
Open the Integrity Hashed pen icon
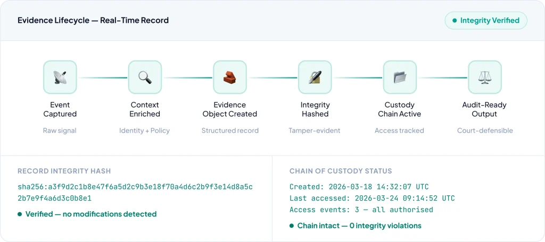coord(315,77)
